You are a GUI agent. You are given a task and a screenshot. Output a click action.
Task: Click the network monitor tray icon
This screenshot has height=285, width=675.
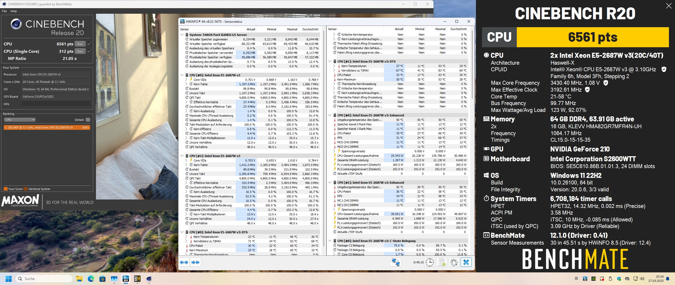click(636, 279)
